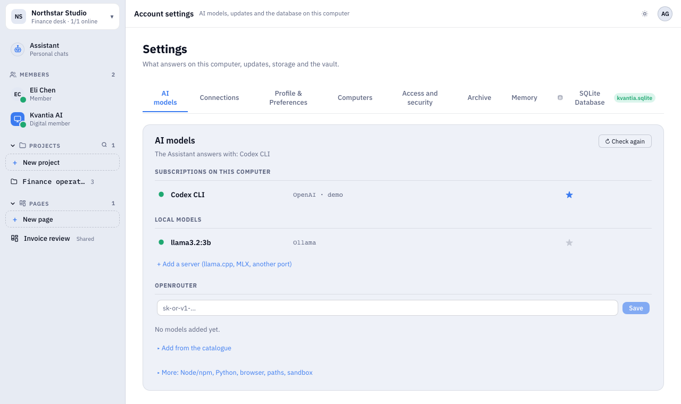Click the Invoice review page icon

[15, 239]
